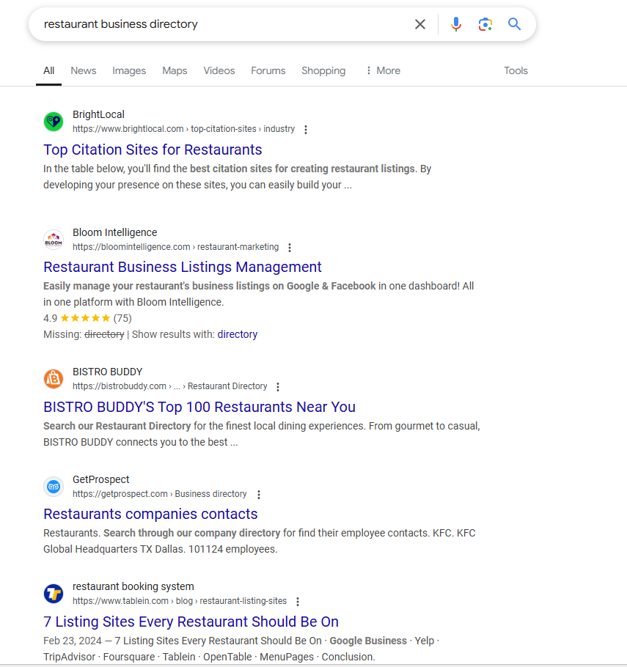
Task: Open options menu for BrightLocal result
Action: (306, 130)
